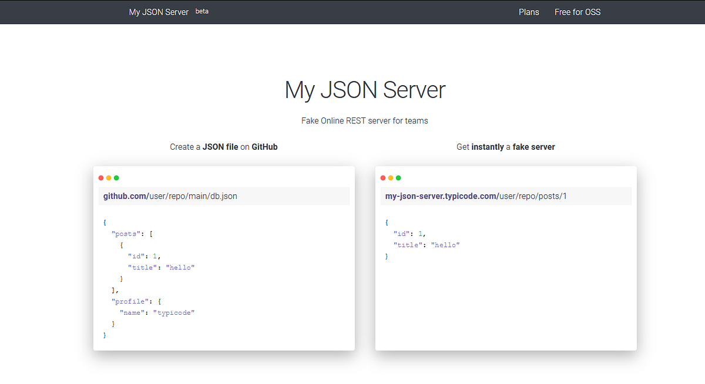The image size is (705, 384).
Task: Click the yellow dot on GitHub window
Action: [x=109, y=178]
